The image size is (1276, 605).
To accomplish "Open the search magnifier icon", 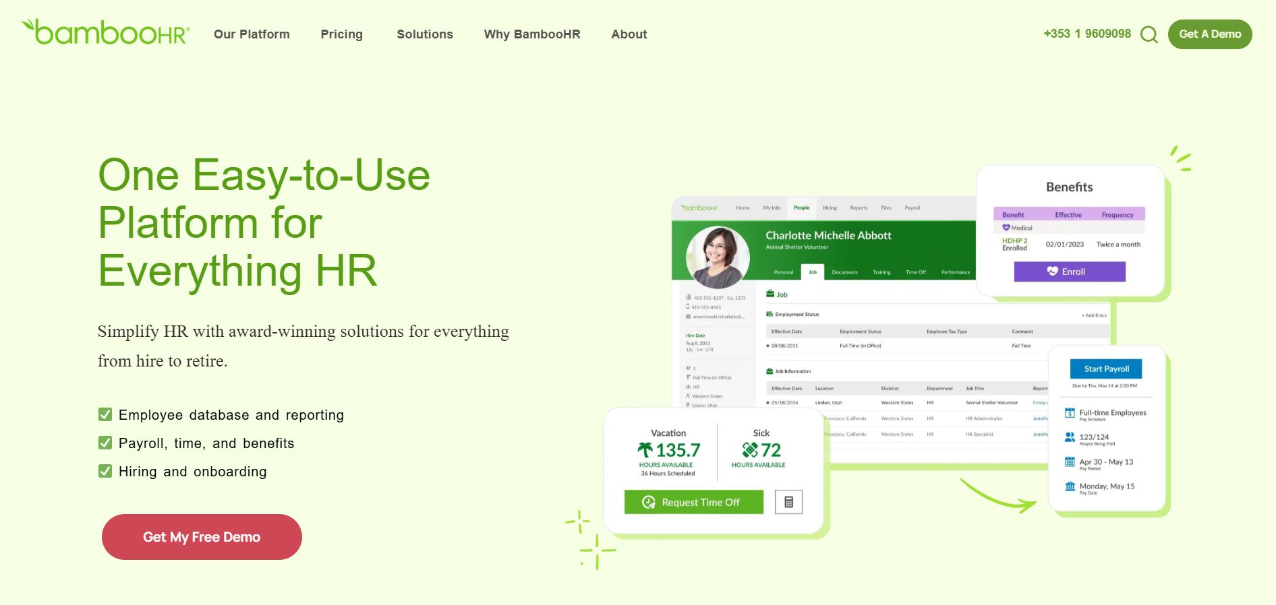I will point(1149,34).
